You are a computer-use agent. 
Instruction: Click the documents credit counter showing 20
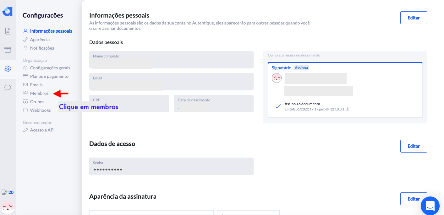(x=8, y=192)
